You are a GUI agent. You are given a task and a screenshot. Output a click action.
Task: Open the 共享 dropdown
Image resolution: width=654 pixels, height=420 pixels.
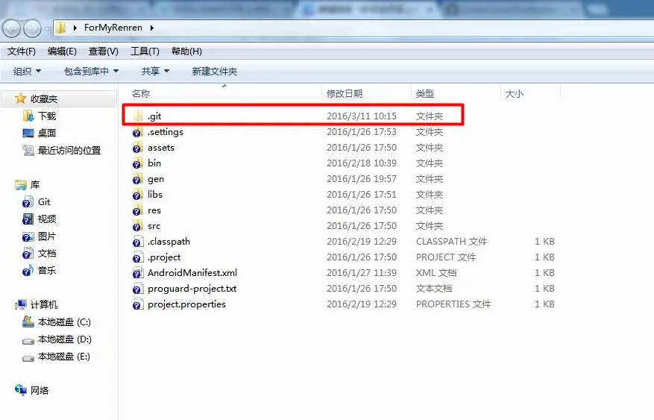click(x=155, y=72)
